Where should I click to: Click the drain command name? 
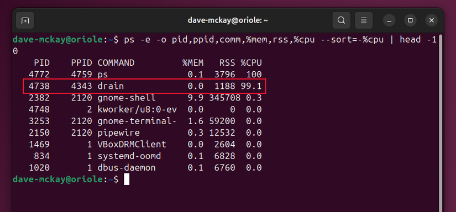click(x=111, y=86)
